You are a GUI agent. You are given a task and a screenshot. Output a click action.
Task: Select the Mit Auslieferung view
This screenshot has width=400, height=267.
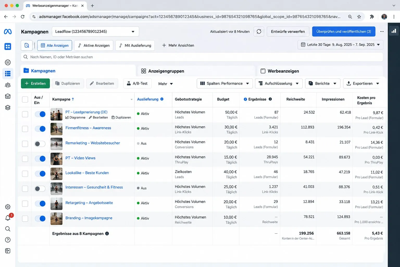pos(135,45)
